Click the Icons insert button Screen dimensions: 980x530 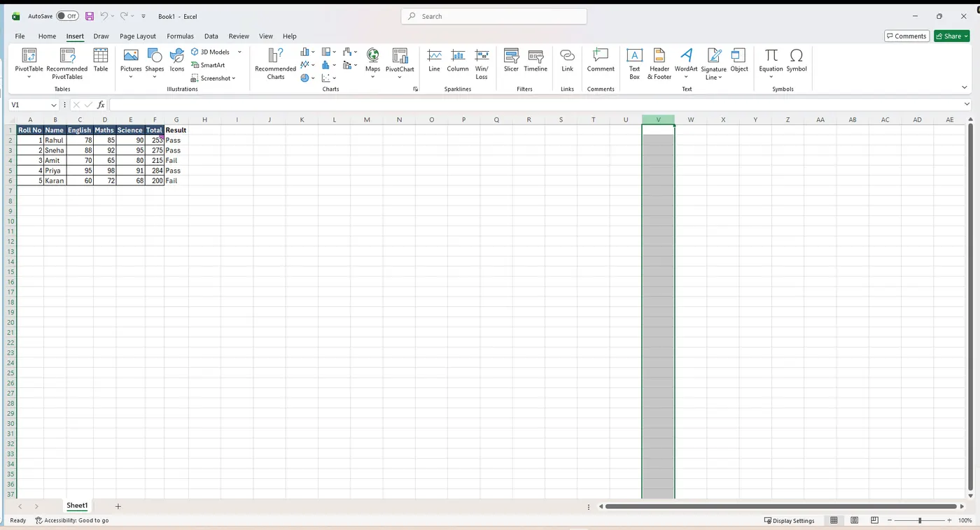pyautogui.click(x=177, y=60)
